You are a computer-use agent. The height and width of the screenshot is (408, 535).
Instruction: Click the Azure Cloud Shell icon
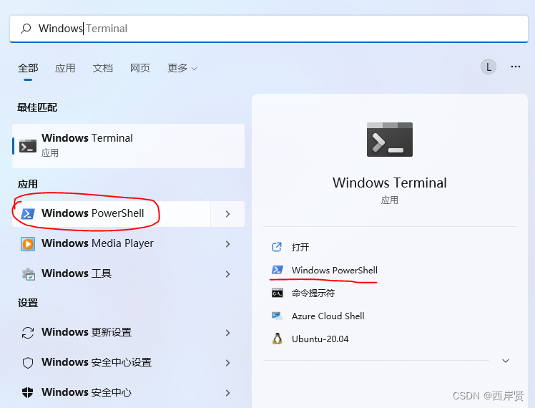coord(277,316)
